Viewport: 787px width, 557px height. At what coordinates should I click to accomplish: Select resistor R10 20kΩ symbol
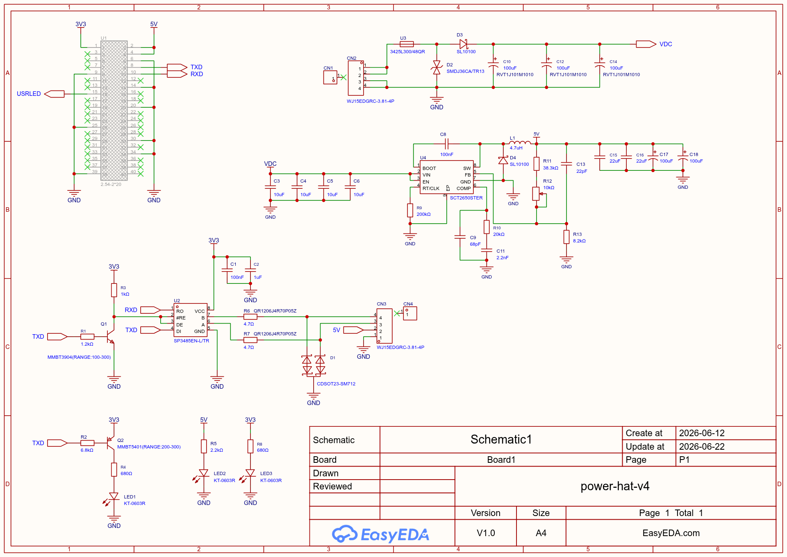(x=487, y=227)
